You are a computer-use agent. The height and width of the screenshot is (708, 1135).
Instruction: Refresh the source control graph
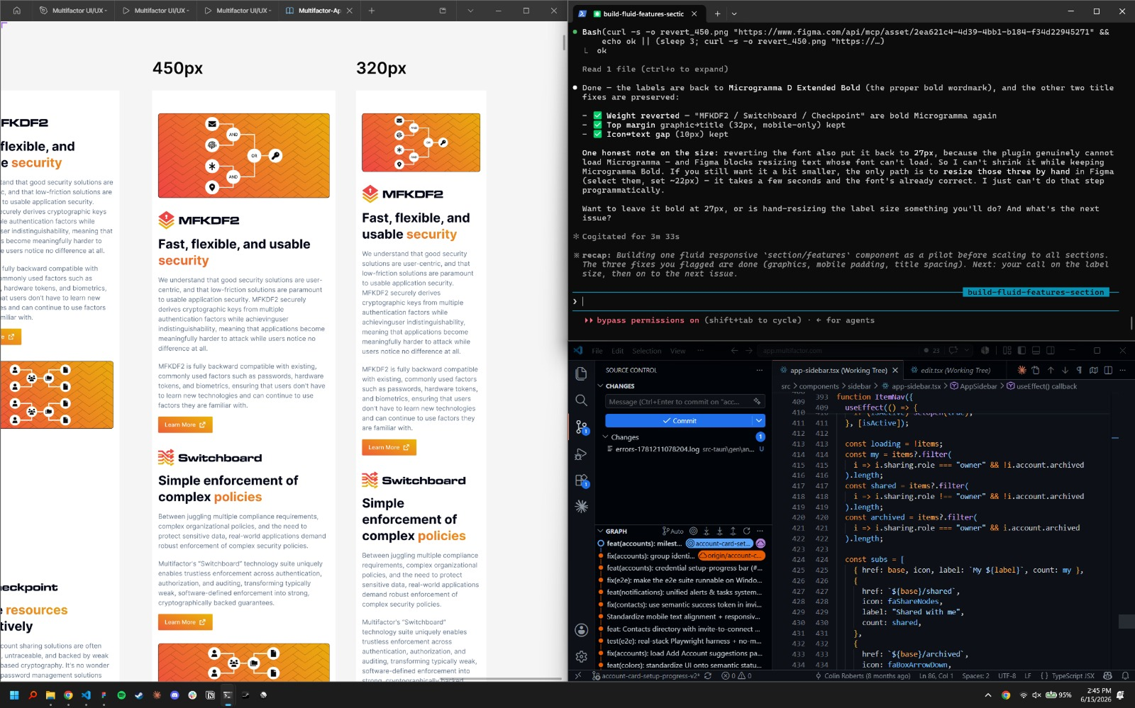pyautogui.click(x=746, y=531)
